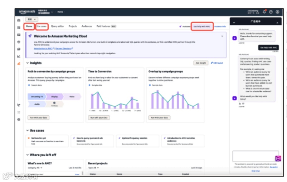Open the help question mark icon
This screenshot has width=287, height=182.
[271, 12]
